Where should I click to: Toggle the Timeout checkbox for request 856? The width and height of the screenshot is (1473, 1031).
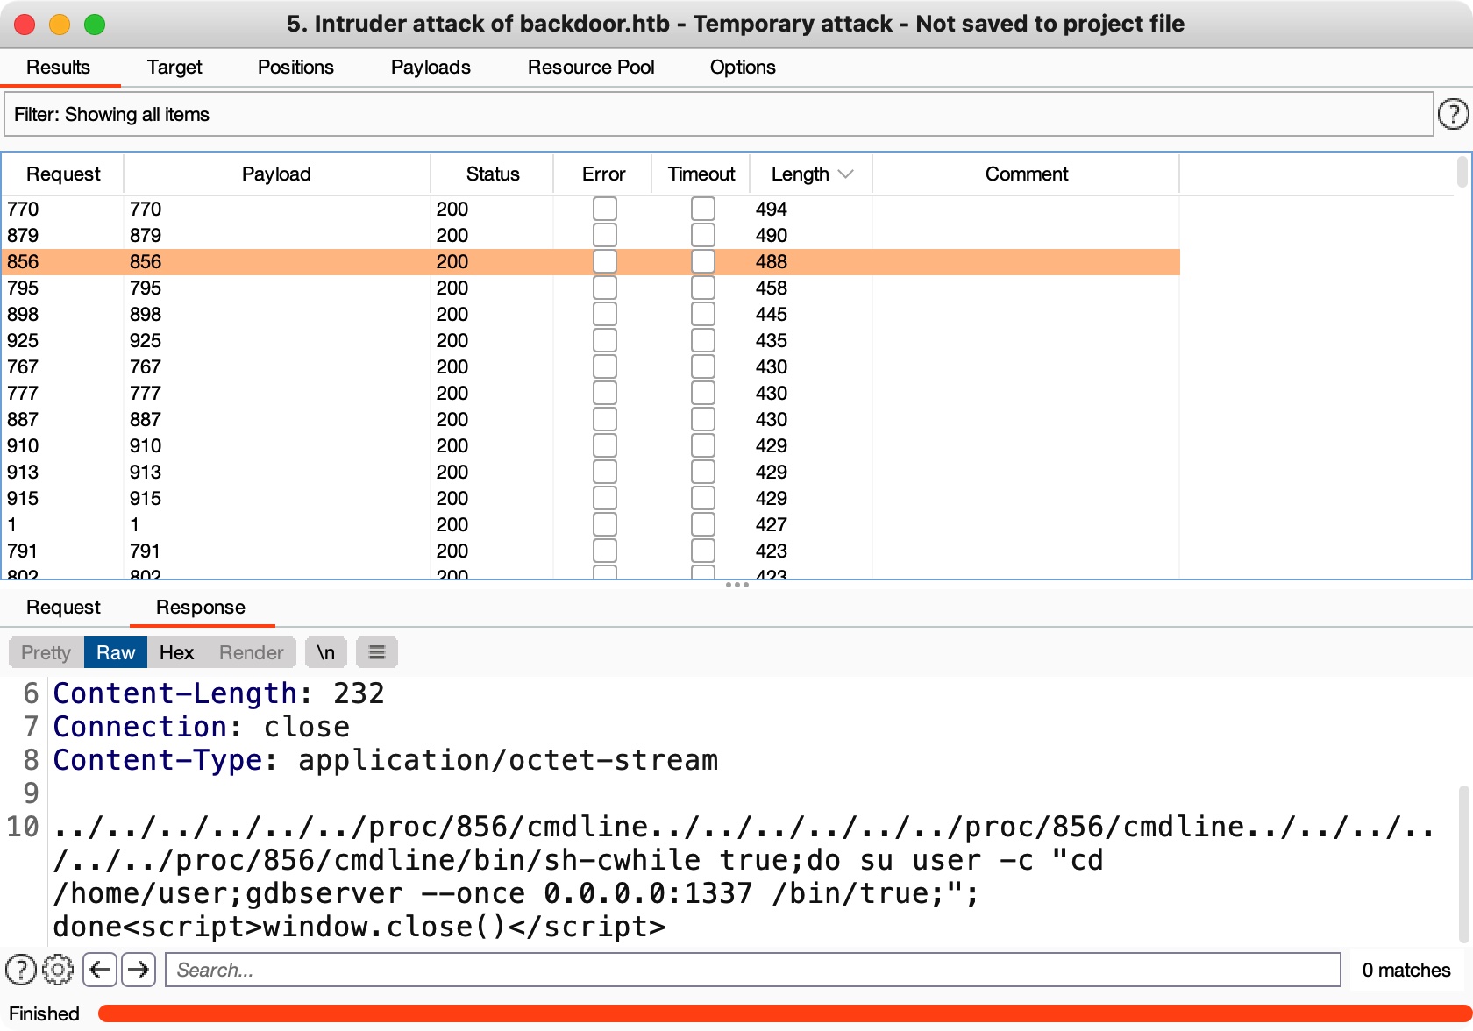tap(703, 261)
